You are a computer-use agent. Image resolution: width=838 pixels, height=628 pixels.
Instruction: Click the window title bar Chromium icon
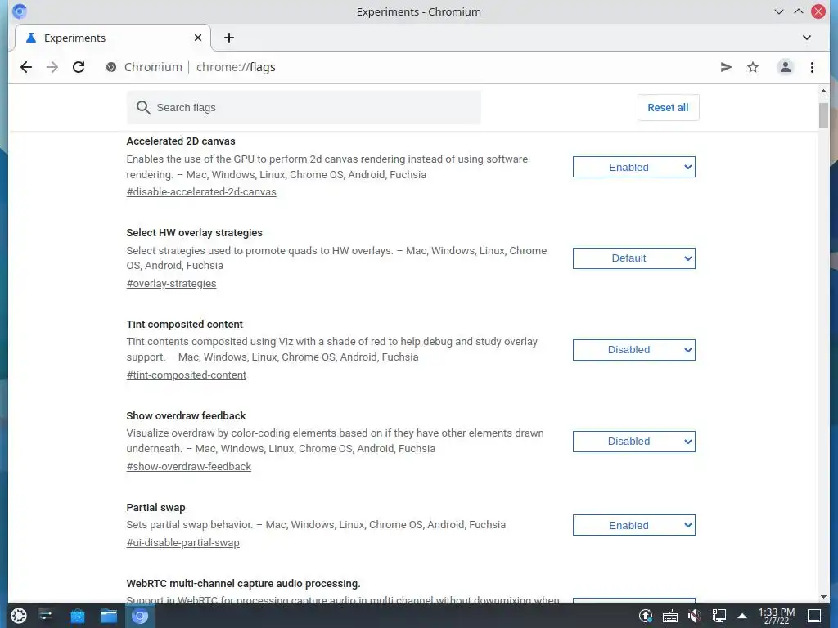coord(20,11)
